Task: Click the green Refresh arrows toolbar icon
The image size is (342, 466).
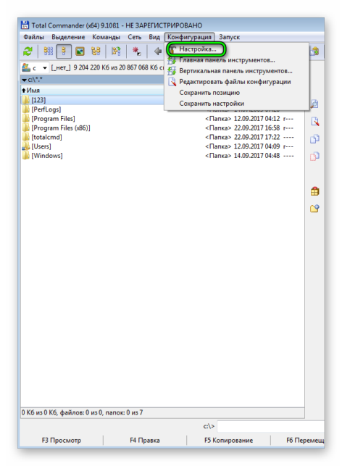Action: click(x=28, y=51)
